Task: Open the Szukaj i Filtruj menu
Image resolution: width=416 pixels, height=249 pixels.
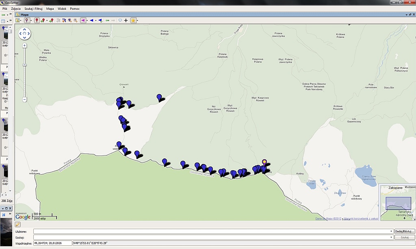Action: (33, 9)
